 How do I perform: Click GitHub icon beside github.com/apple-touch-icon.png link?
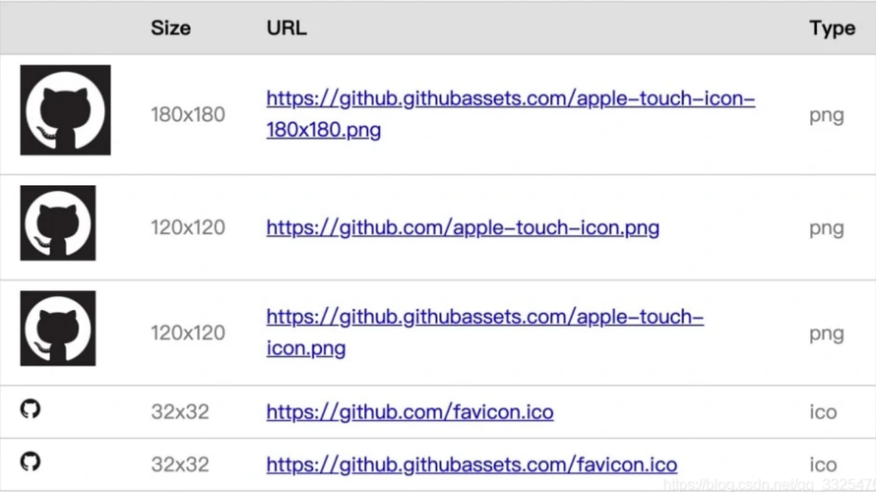click(58, 222)
